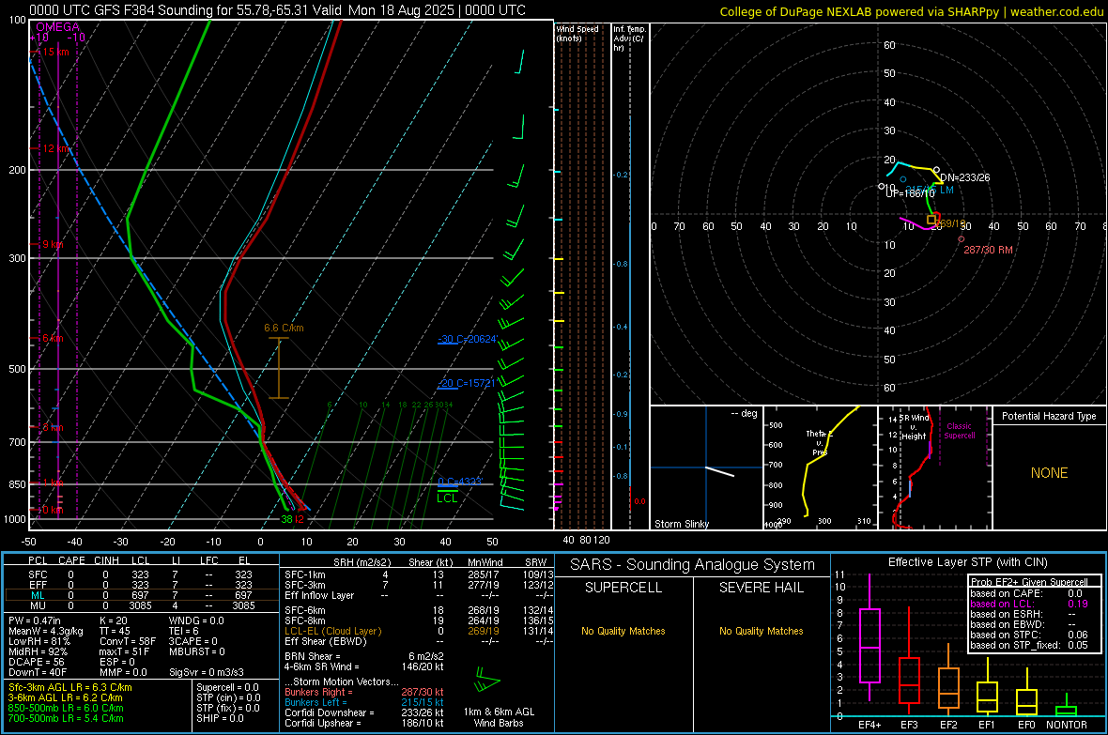The height and width of the screenshot is (735, 1108).
Task: Click the CINH column header
Action: coord(106,560)
